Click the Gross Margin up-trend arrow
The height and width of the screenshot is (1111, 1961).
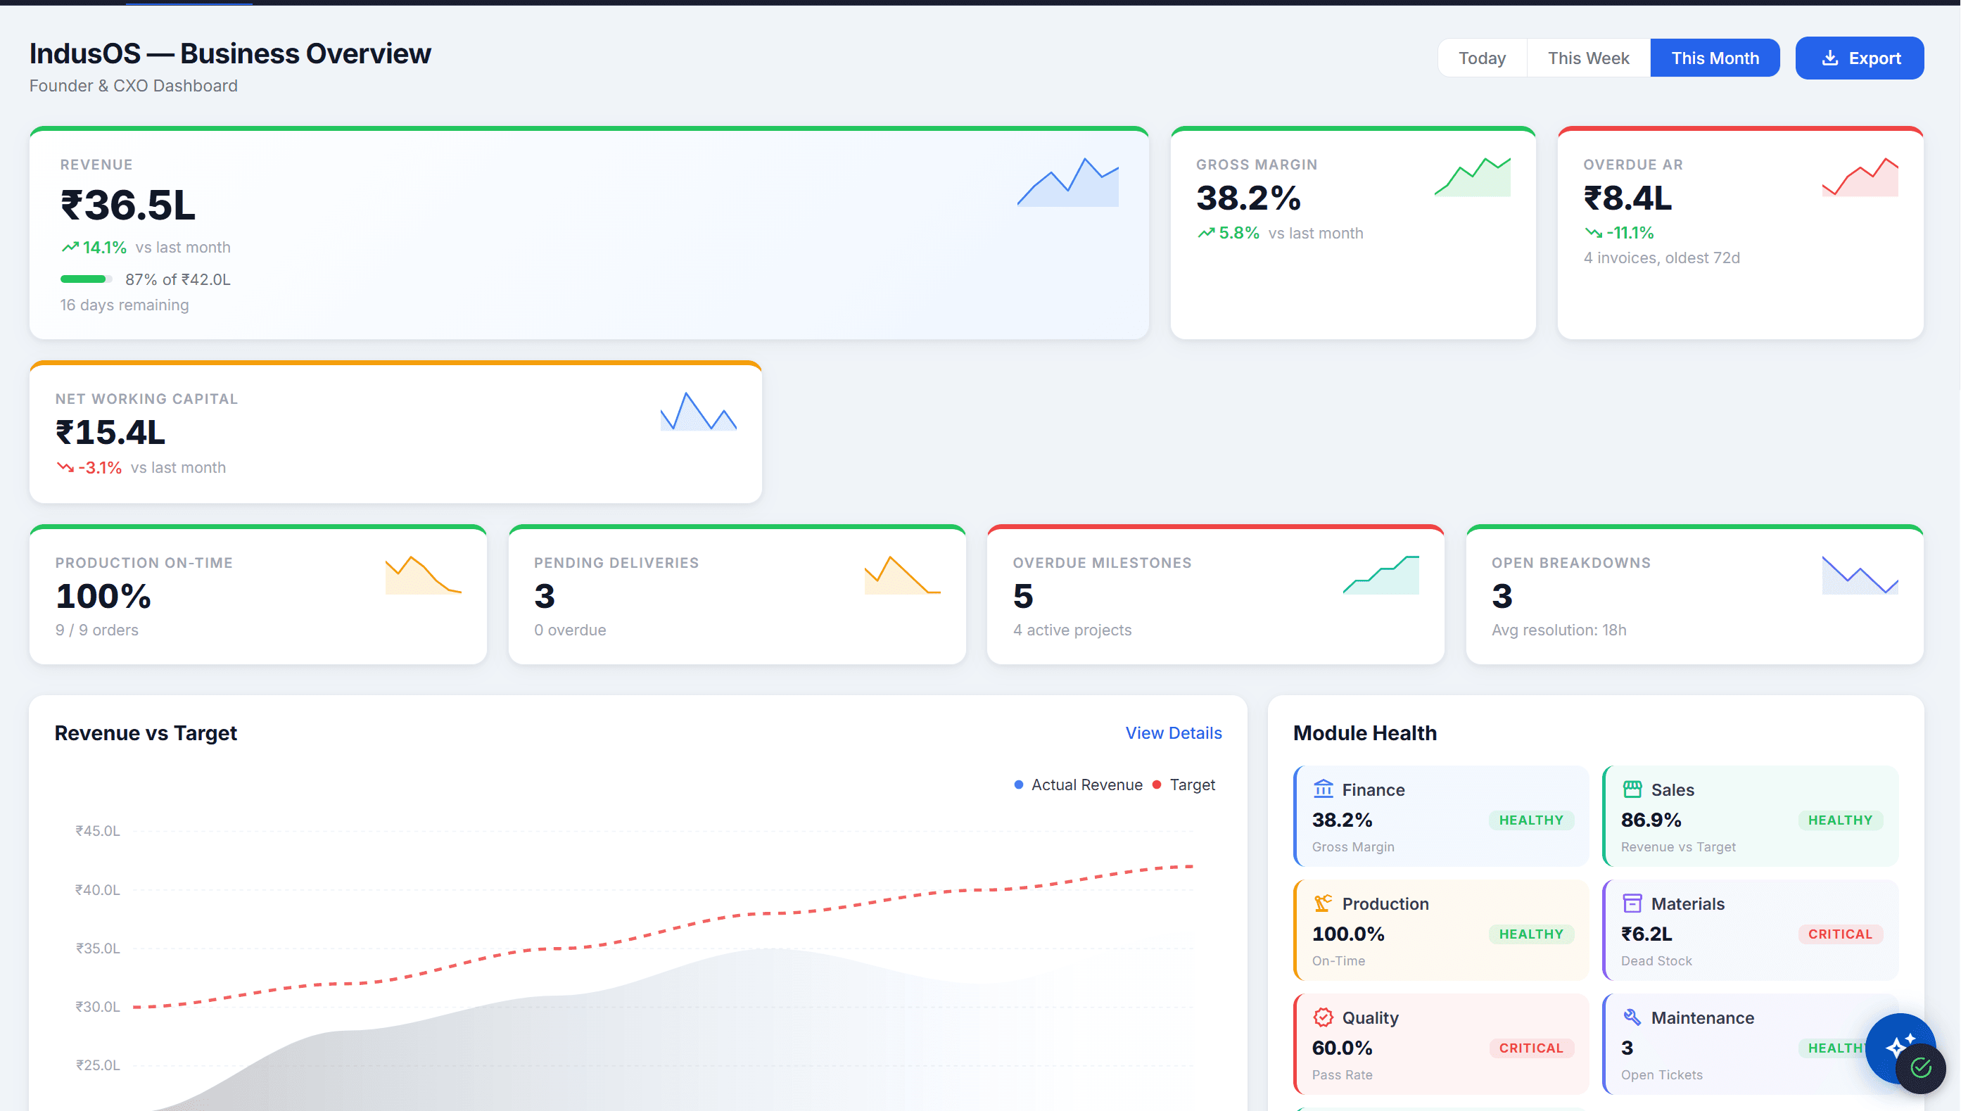pyautogui.click(x=1205, y=233)
